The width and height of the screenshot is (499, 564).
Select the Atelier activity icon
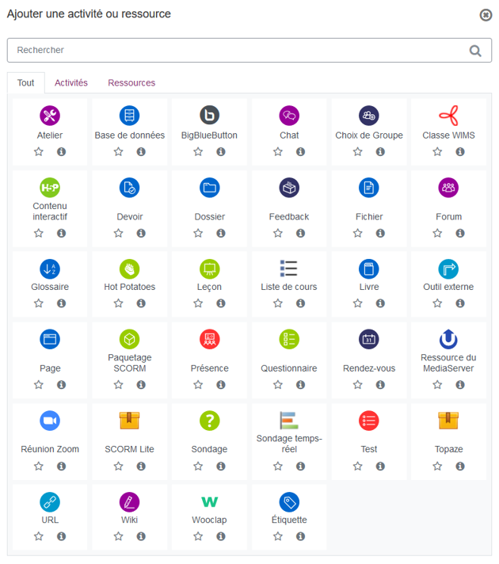pos(50,116)
